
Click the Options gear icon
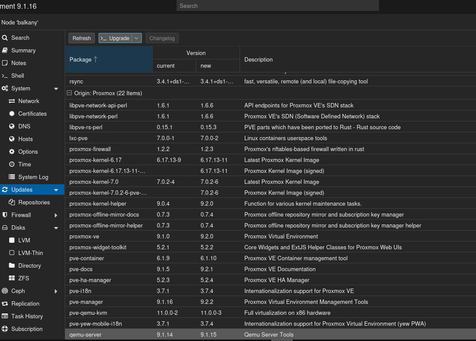[12, 152]
